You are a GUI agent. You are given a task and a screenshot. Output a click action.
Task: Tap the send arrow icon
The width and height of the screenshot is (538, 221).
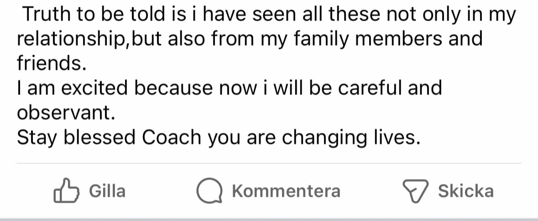[415, 191]
